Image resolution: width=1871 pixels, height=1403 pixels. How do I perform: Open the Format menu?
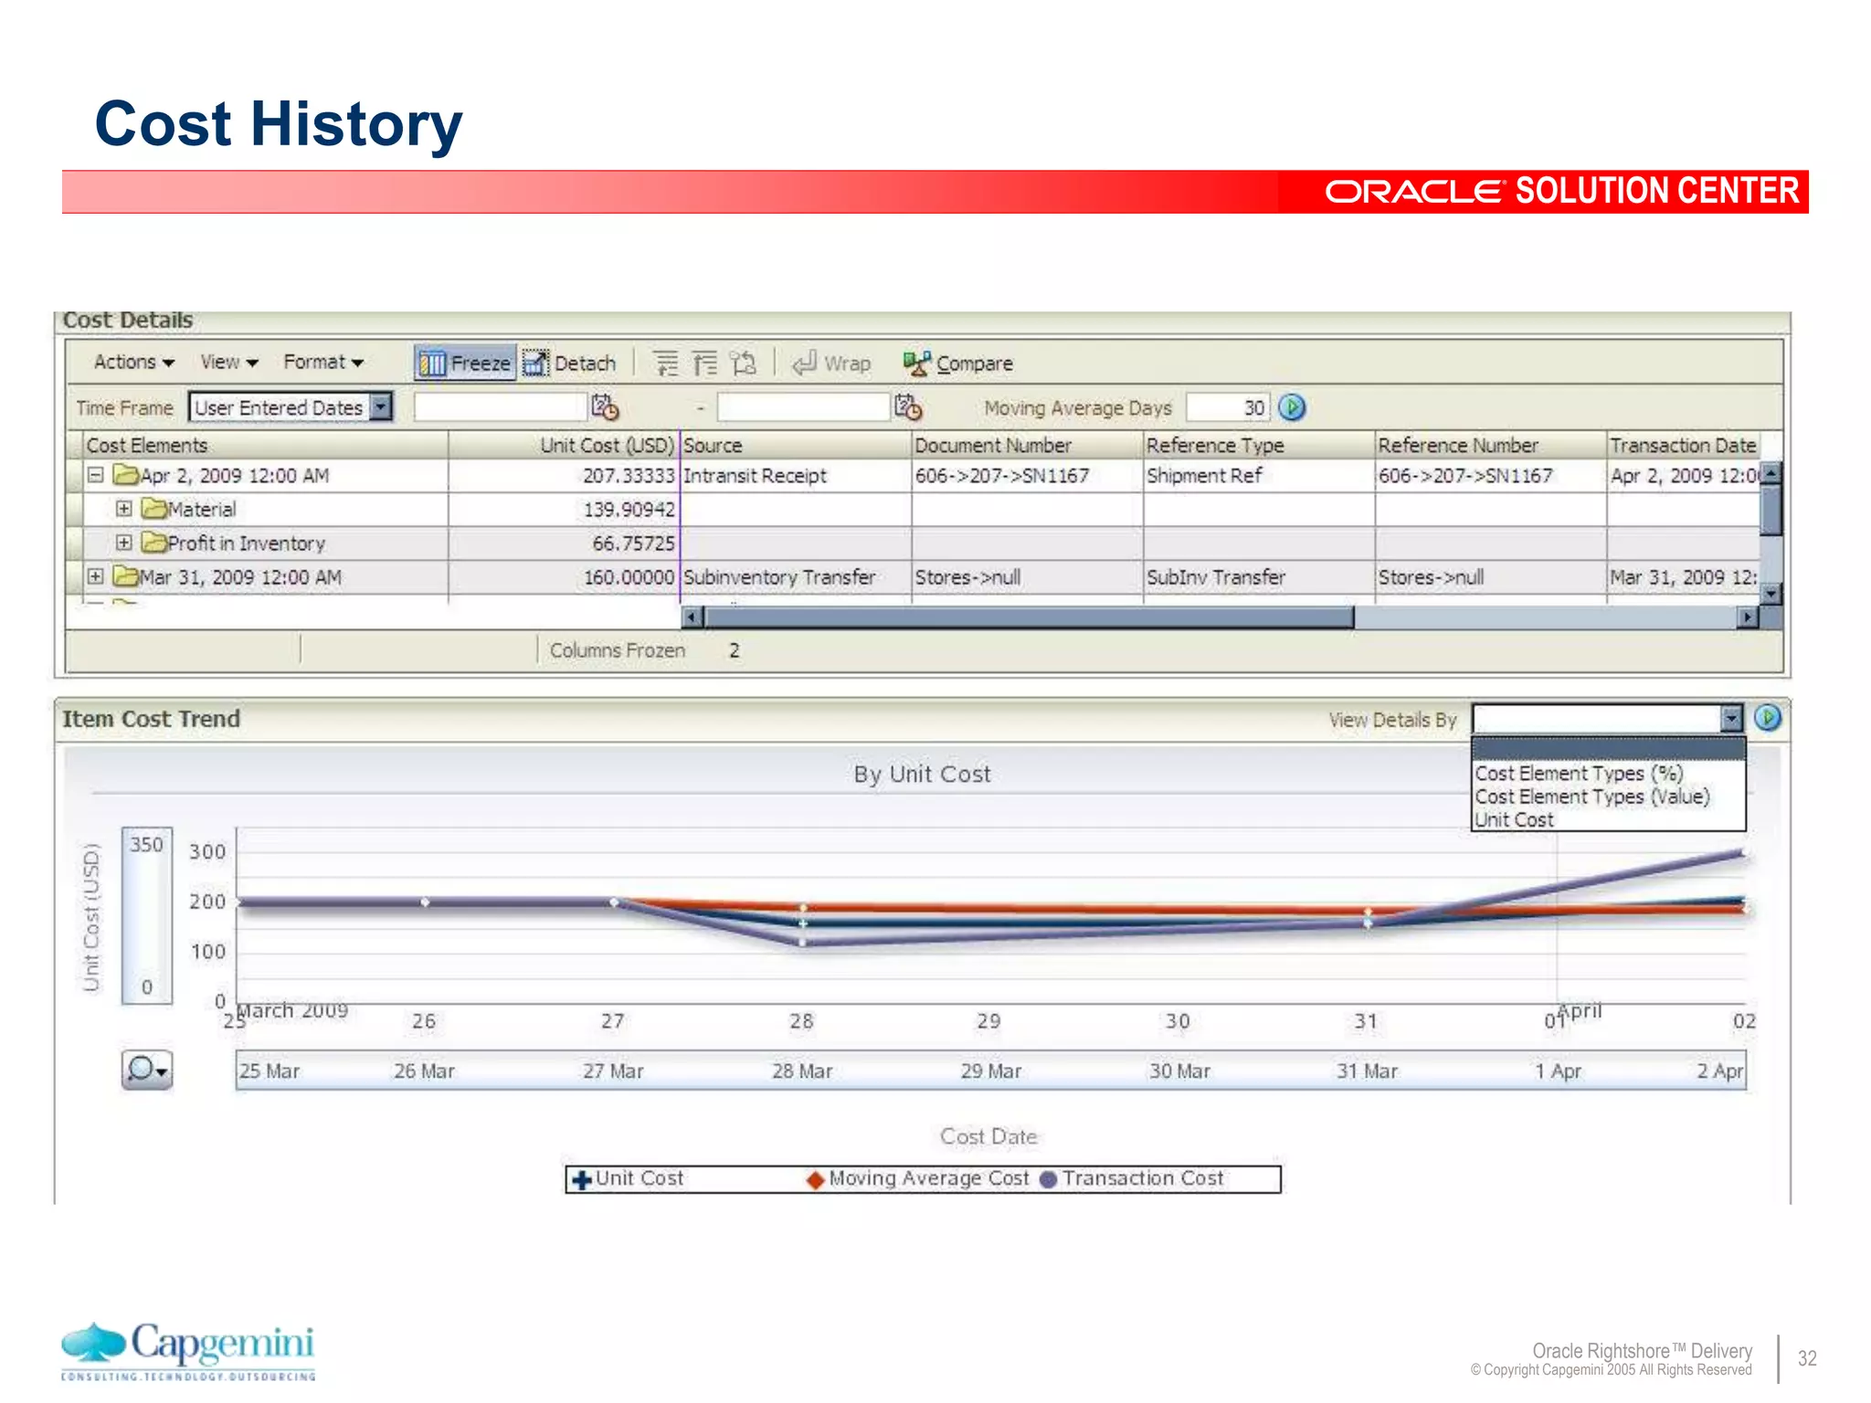click(x=323, y=363)
